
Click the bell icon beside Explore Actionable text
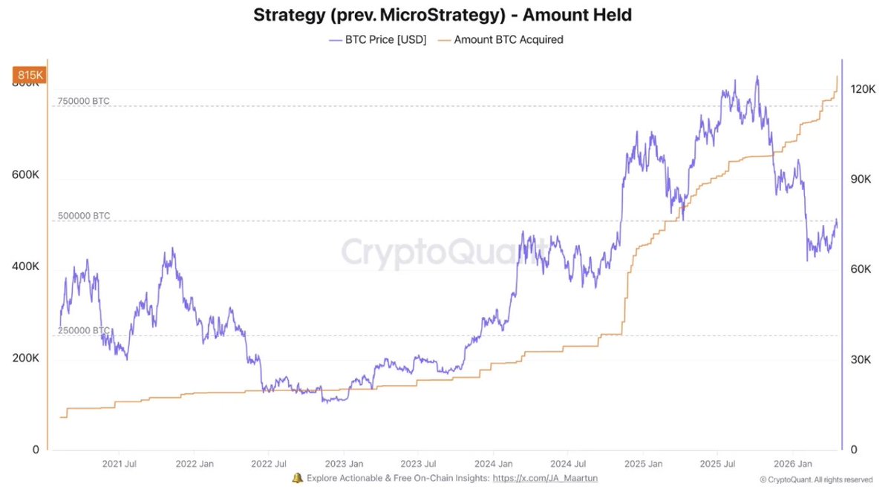297,478
